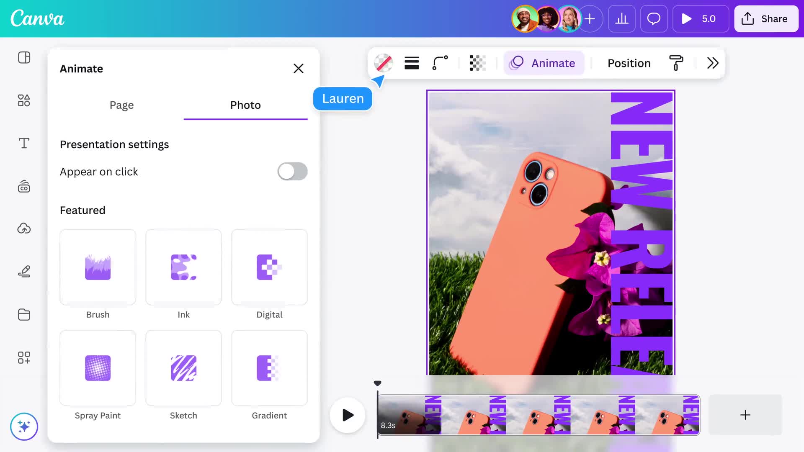Click the Magic assistant sparkle button
Screen dimensions: 804x452
[x=24, y=426]
